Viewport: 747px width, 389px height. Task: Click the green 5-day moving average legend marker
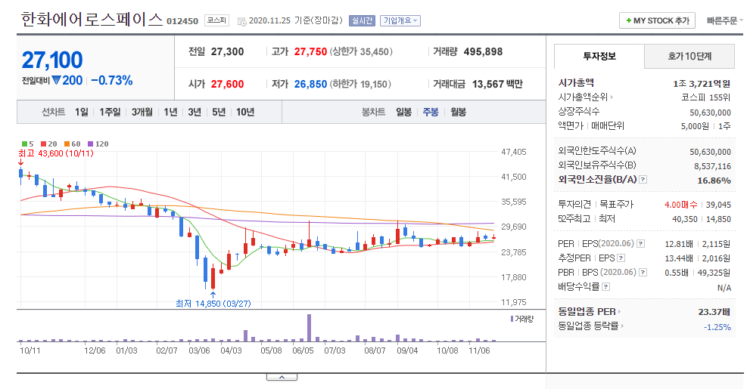point(24,144)
